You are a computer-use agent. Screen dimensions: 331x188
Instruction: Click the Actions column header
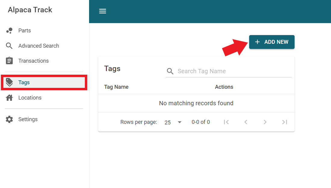pos(224,87)
